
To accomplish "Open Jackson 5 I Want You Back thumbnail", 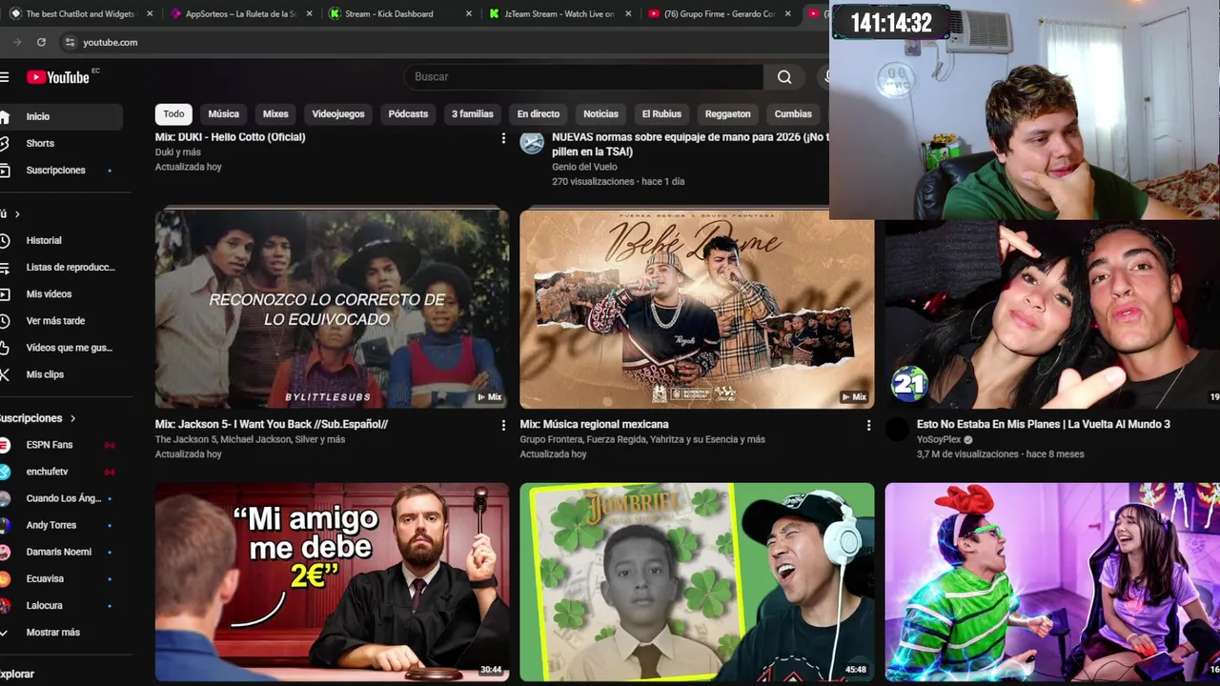I will (332, 309).
